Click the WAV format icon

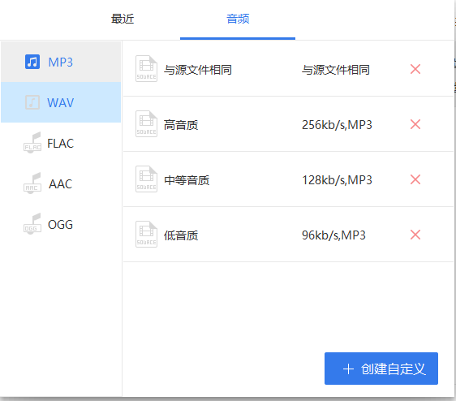tap(32, 102)
